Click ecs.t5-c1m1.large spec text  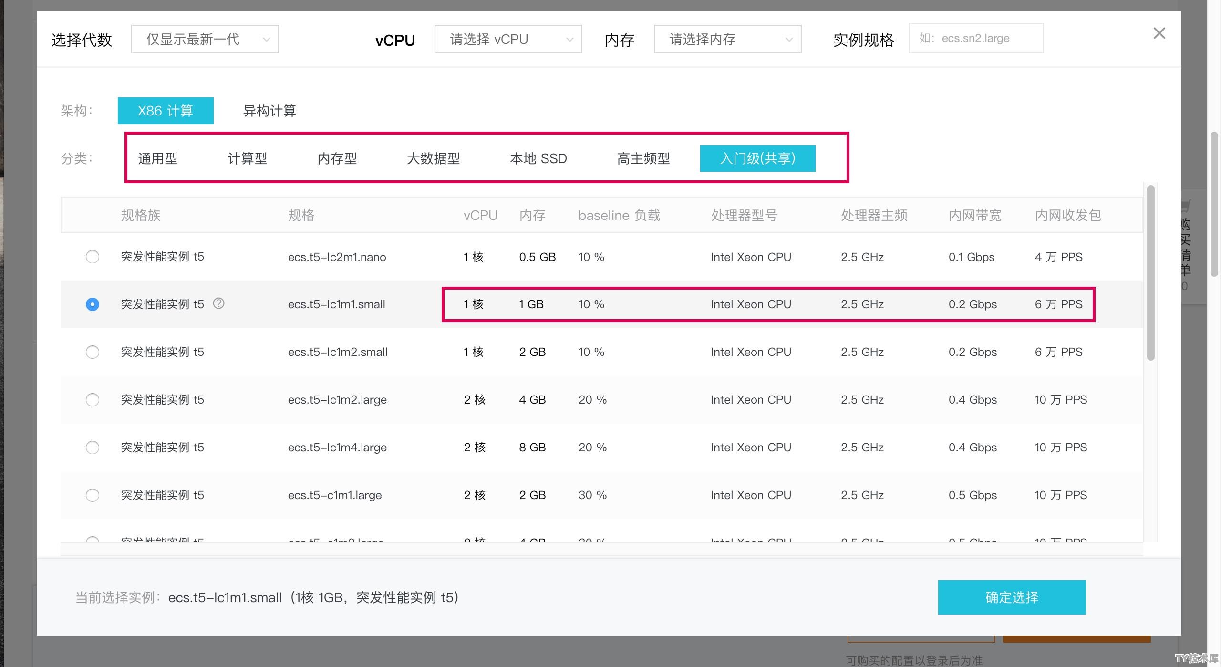point(335,495)
